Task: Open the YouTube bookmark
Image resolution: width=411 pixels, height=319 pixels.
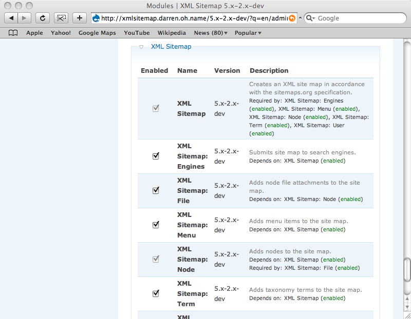Action: pos(137,33)
